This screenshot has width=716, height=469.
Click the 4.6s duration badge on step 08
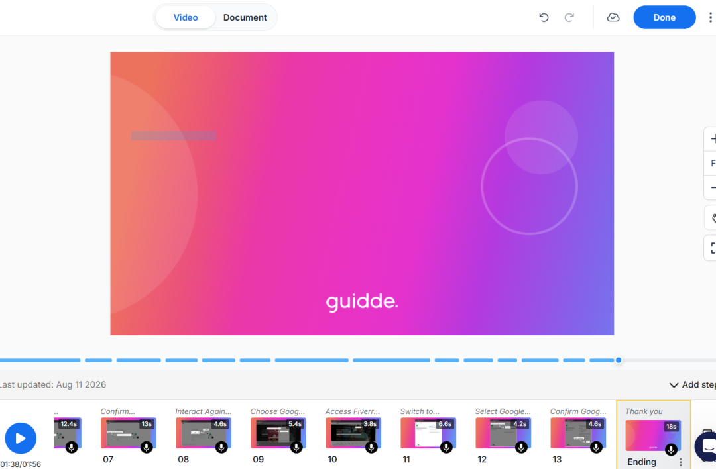(x=220, y=424)
